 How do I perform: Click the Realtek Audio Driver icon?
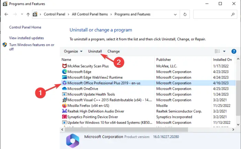(x=64, y=111)
